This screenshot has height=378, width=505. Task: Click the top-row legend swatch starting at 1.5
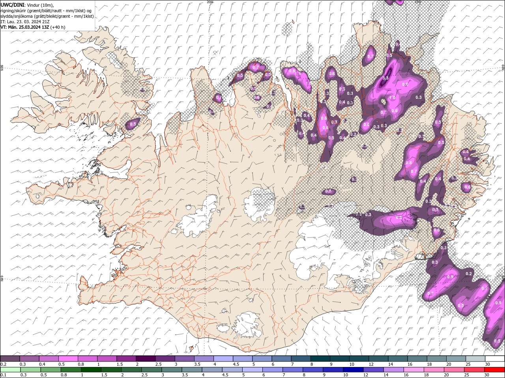pyautogui.click(x=126, y=359)
